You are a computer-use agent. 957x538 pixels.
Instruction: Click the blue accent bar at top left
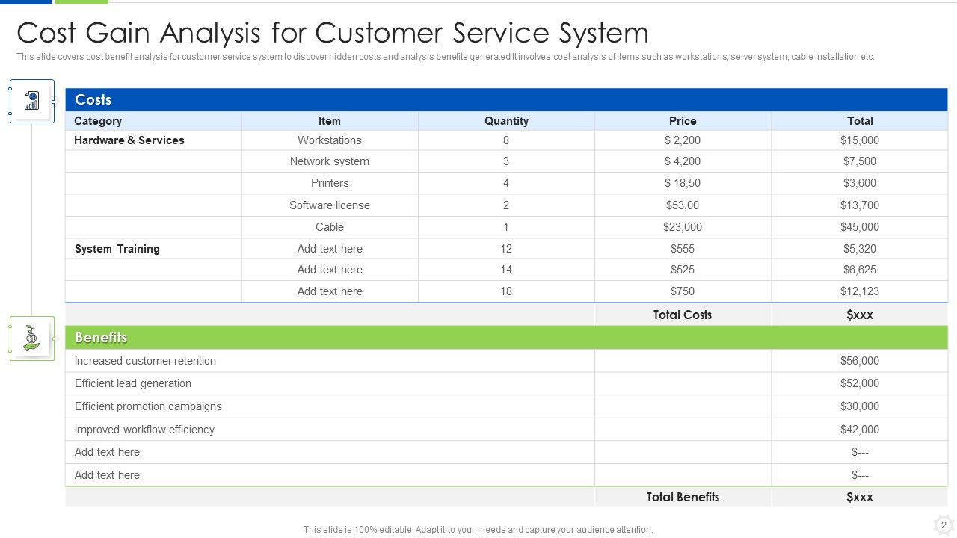coord(26,1)
